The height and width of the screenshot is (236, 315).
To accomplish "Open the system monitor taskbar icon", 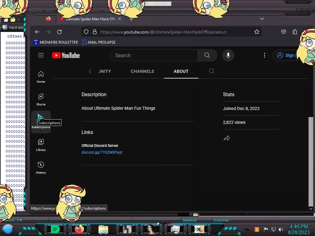I will point(175,230).
